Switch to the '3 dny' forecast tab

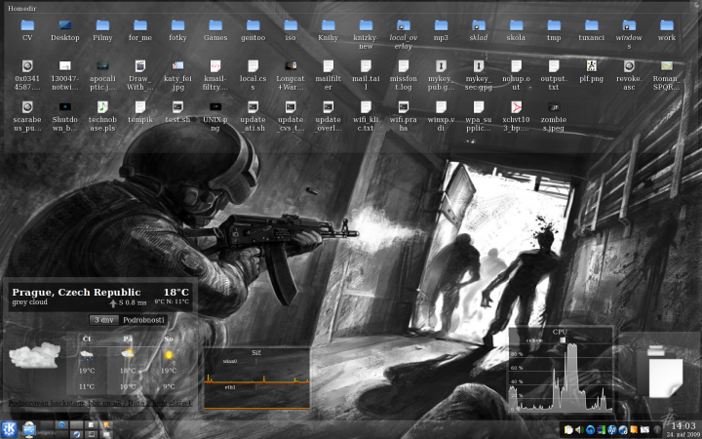tap(102, 320)
